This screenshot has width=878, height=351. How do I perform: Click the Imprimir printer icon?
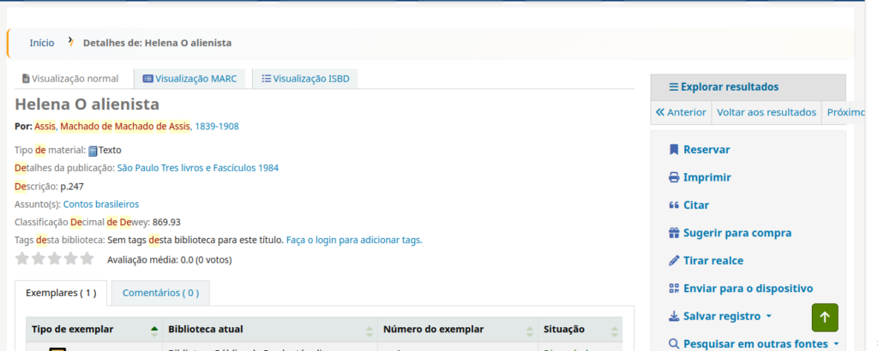[674, 178]
